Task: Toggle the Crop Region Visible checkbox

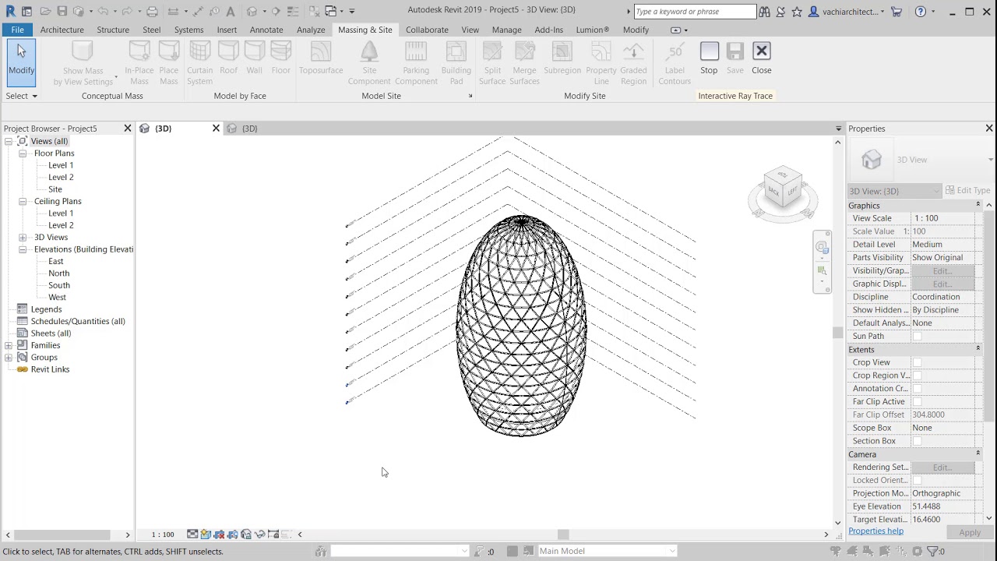Action: click(917, 376)
